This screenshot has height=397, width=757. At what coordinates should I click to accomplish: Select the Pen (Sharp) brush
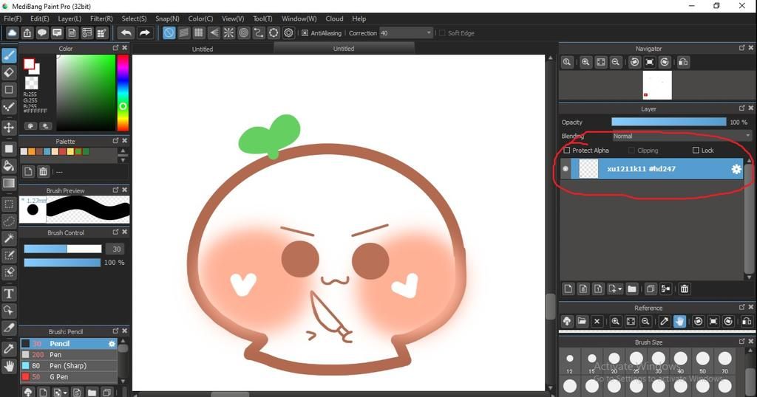pyautogui.click(x=69, y=366)
